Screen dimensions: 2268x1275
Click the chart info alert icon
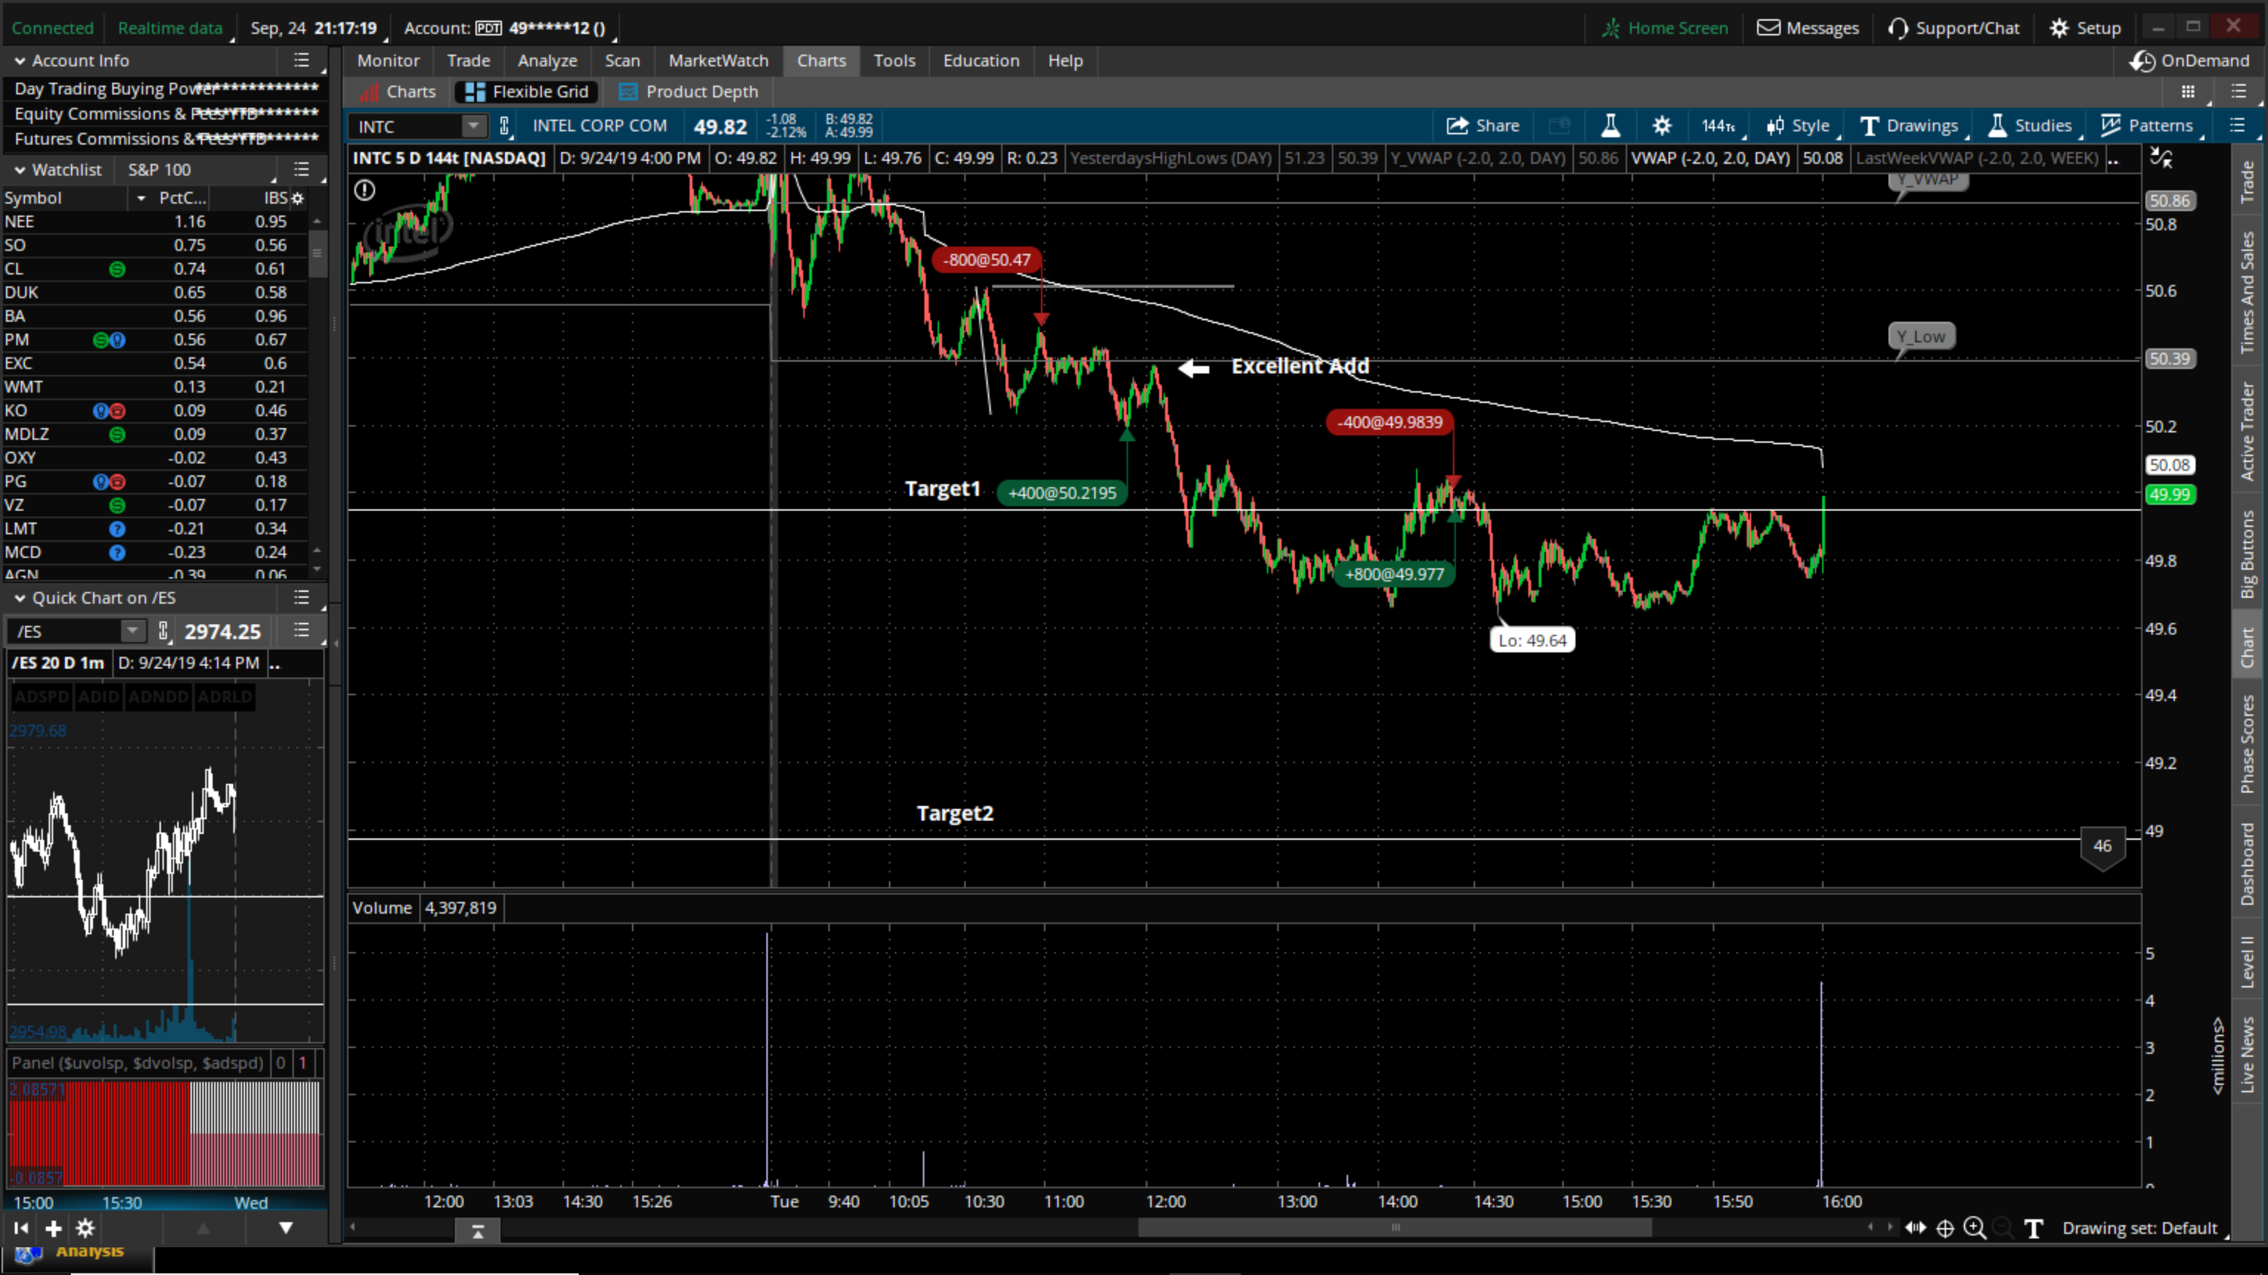[x=364, y=190]
